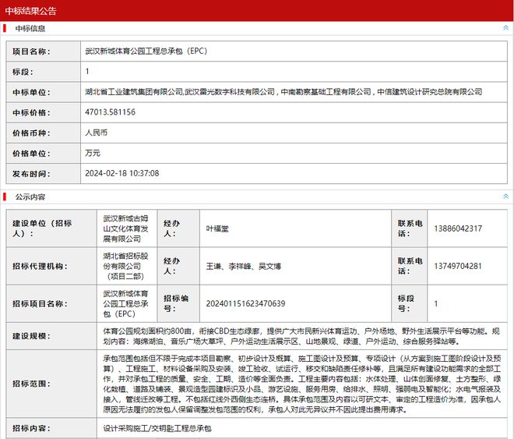Select 湖北省招标股份有限公司（项目二部） cell
Screen dimensions: 514x439
coord(127,266)
